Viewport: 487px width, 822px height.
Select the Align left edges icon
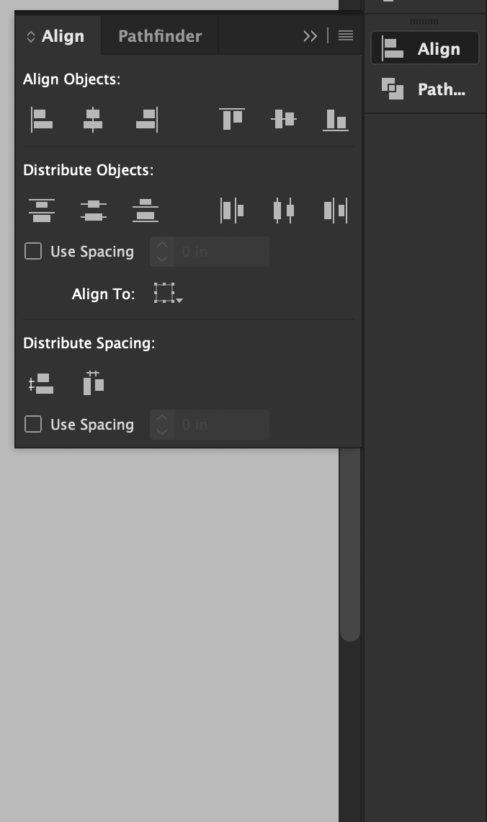(41, 120)
